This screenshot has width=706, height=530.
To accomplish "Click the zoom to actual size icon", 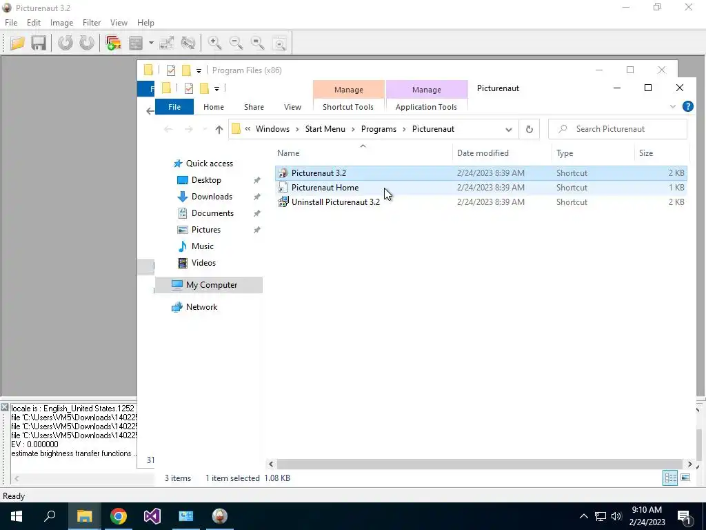I will (x=258, y=43).
